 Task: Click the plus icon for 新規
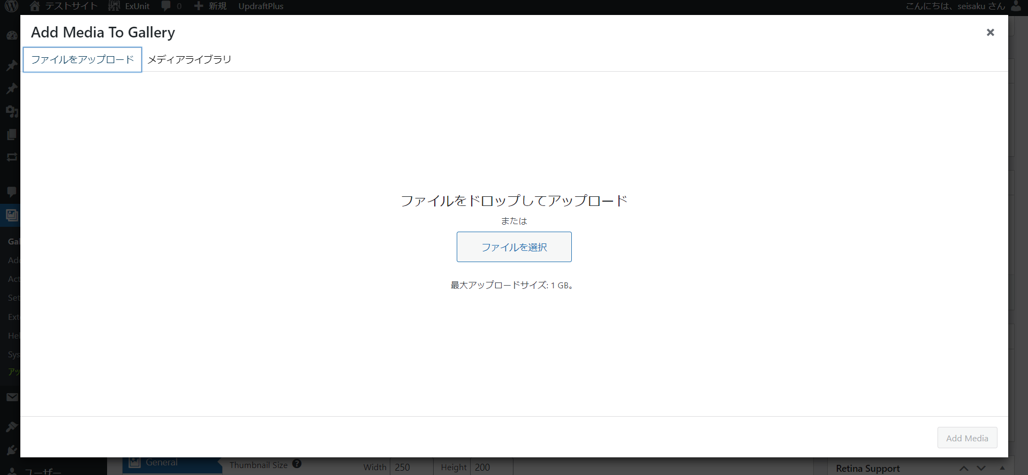click(199, 6)
